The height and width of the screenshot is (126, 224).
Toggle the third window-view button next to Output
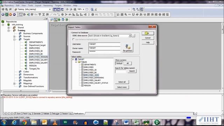tap(62, 9)
